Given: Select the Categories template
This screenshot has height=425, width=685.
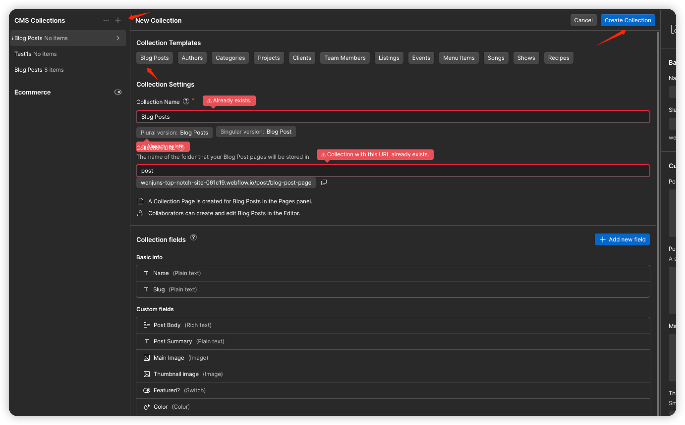Looking at the screenshot, I should [x=230, y=58].
